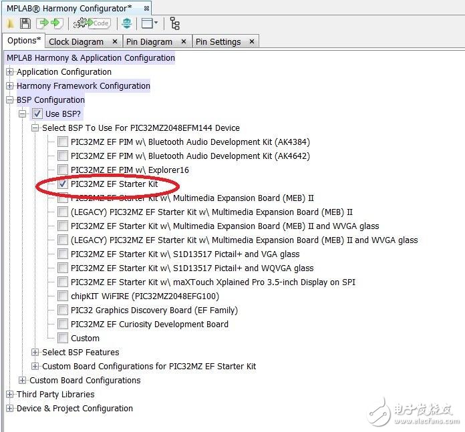Image resolution: width=465 pixels, height=432 pixels.
Task: Click the Generate Code gear icon
Action: click(x=92, y=23)
